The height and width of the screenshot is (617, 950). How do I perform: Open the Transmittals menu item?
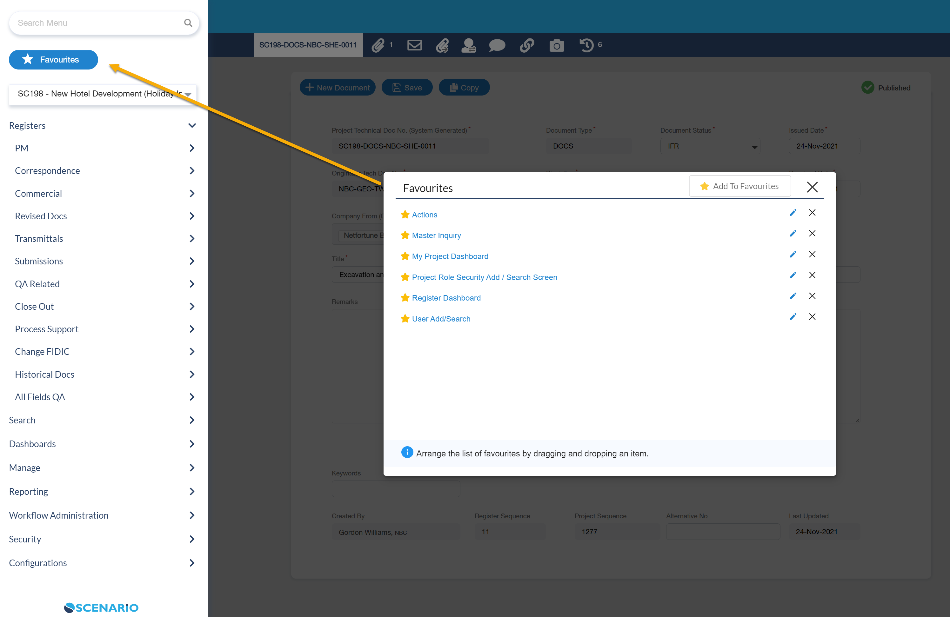pos(39,239)
